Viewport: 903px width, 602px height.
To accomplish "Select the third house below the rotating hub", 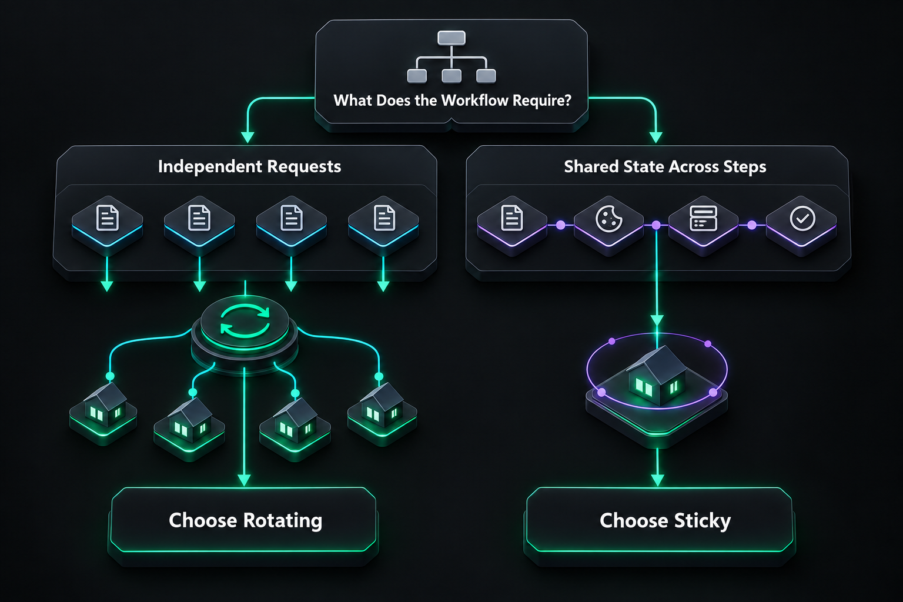I will click(296, 420).
